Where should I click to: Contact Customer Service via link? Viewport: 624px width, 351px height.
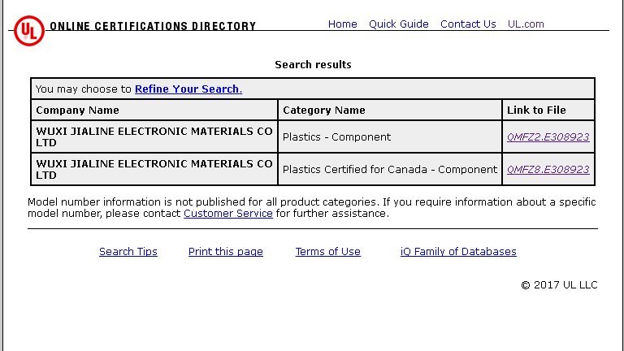[228, 214]
